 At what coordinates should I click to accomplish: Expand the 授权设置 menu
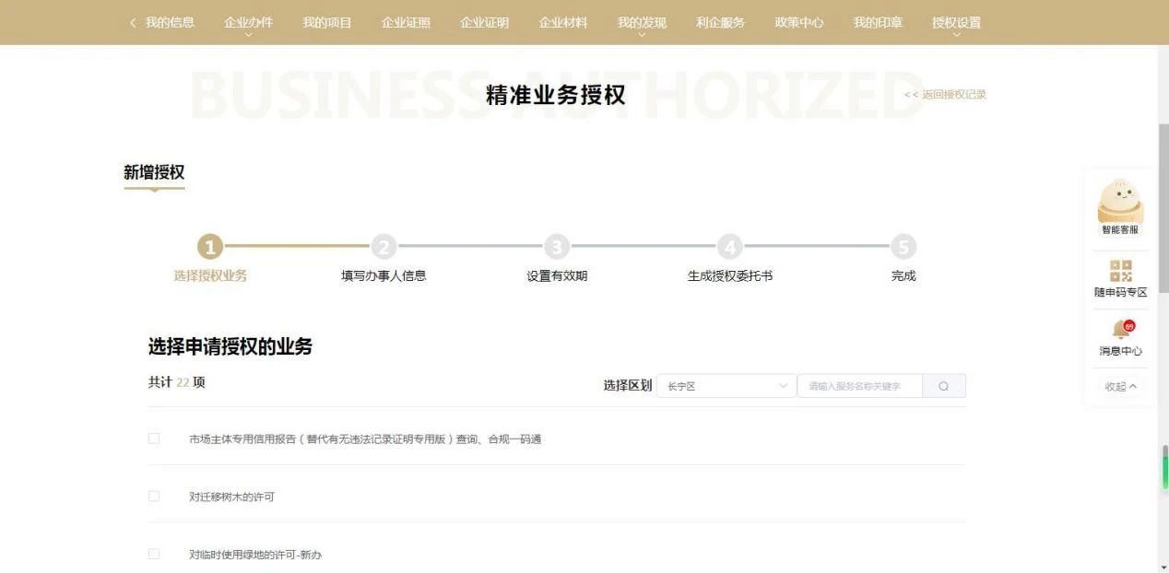[956, 23]
